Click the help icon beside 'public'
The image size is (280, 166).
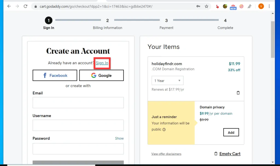(x=164, y=130)
